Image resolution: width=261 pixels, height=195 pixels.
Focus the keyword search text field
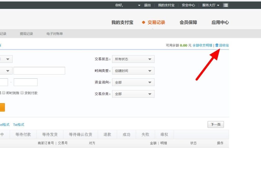point(39,71)
